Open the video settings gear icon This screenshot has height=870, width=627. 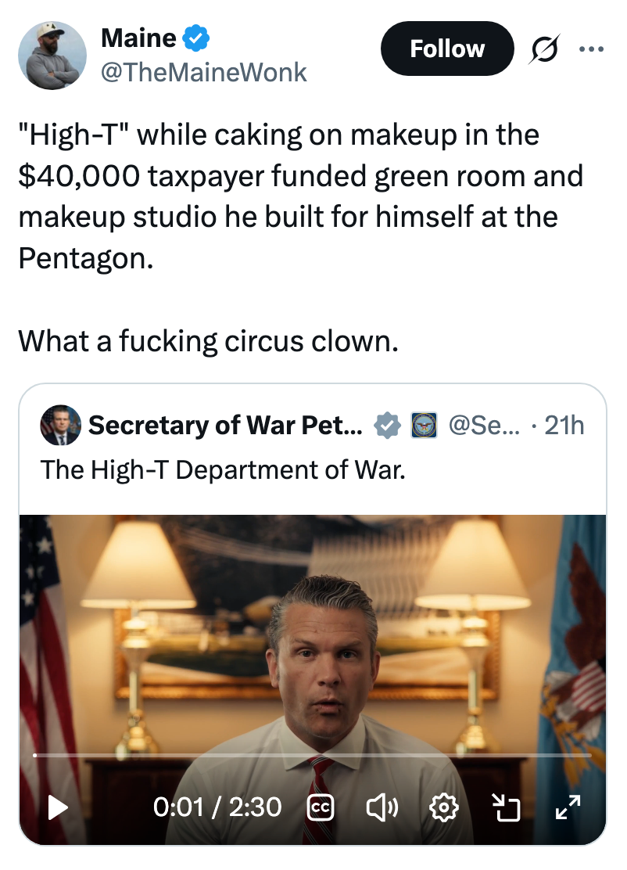[443, 808]
